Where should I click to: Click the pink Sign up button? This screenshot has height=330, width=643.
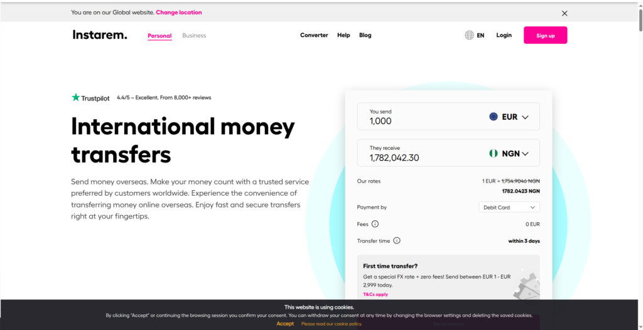point(546,35)
